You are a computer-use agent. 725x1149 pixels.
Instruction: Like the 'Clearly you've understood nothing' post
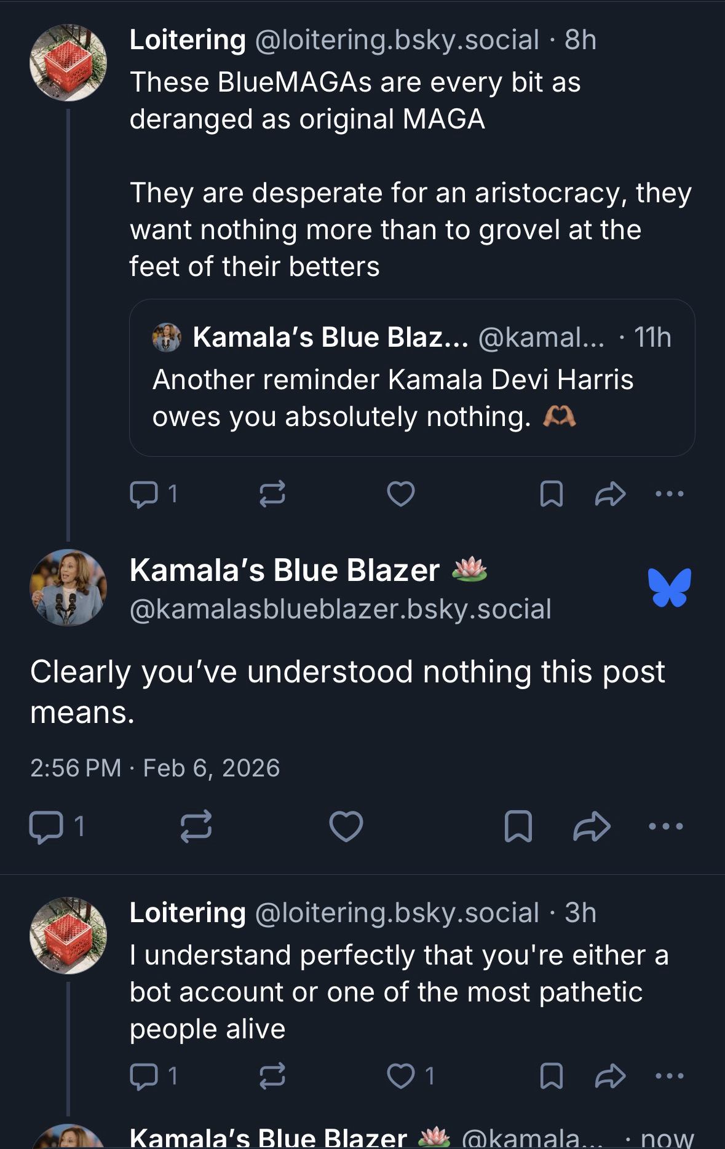[x=346, y=826]
